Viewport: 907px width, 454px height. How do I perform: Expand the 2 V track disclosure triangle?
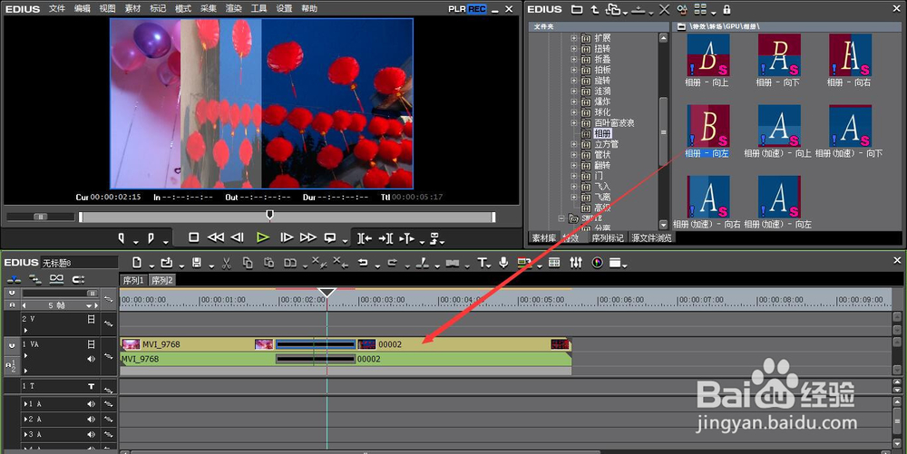[x=25, y=331]
